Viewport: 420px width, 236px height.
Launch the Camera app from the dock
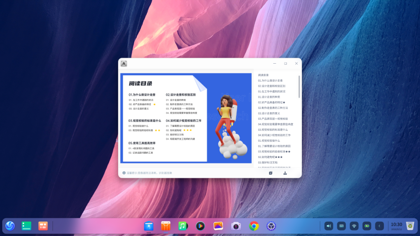pyautogui.click(x=235, y=226)
